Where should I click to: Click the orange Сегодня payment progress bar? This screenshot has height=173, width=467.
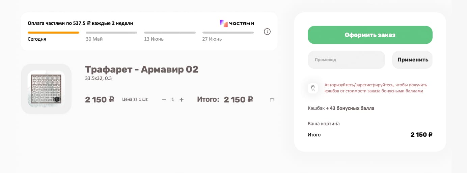tap(53, 33)
